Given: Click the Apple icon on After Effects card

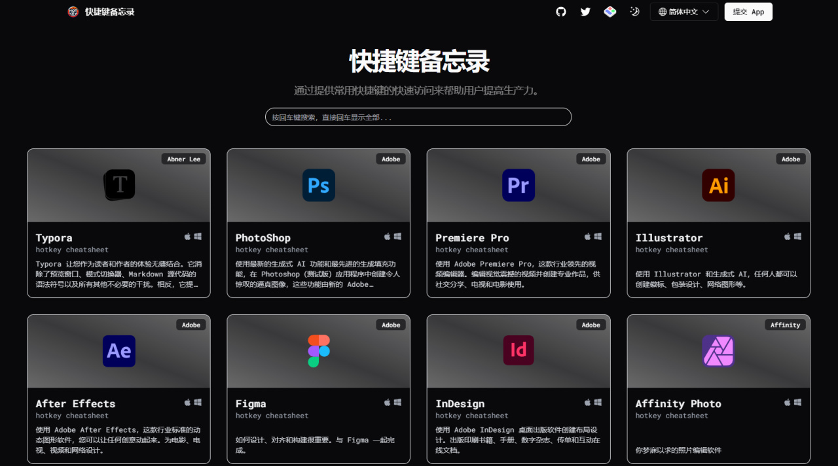Looking at the screenshot, I should (x=188, y=402).
